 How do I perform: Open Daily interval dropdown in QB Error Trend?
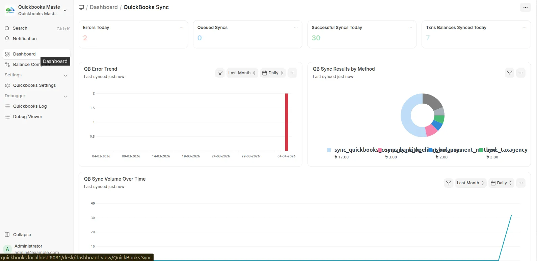click(273, 73)
